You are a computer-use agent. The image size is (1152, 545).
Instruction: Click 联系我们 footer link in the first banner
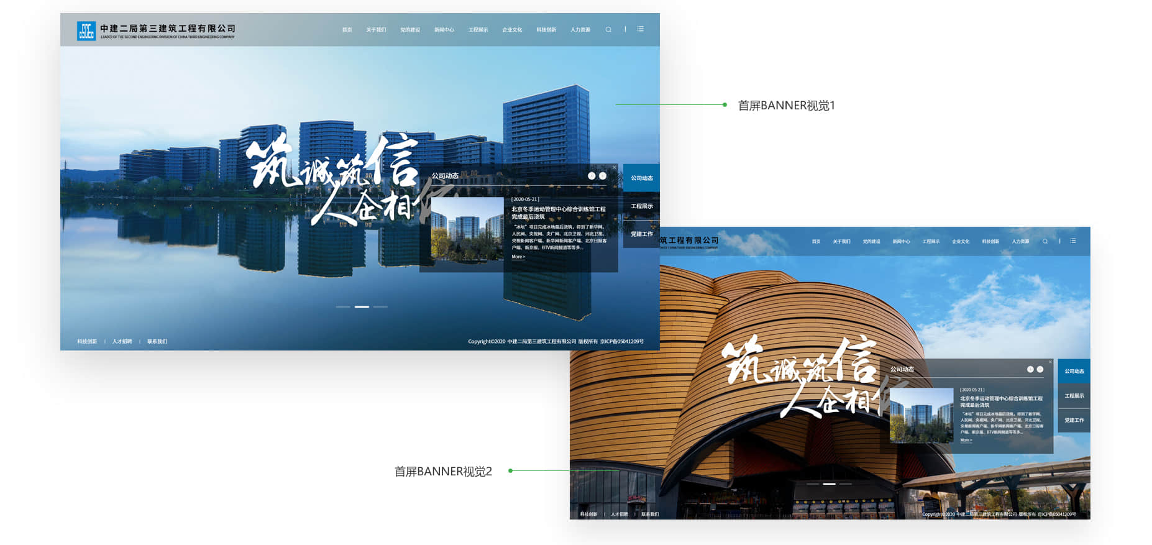[157, 341]
